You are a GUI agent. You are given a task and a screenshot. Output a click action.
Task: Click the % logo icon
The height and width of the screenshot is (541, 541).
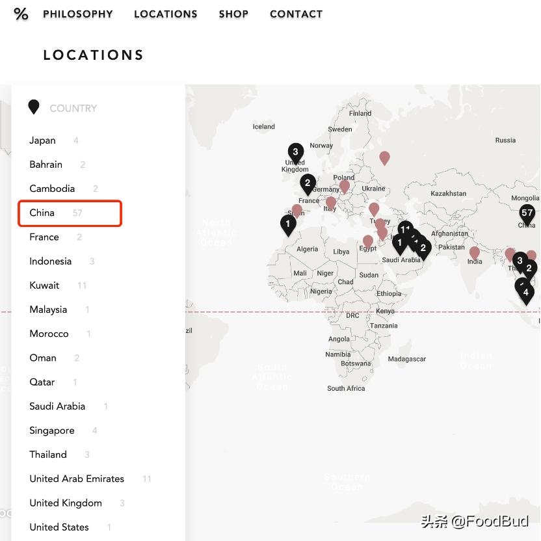(21, 14)
